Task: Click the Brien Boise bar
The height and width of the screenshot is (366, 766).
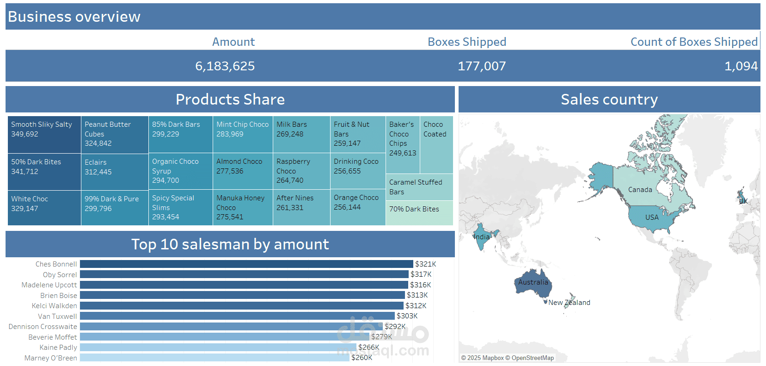Action: pyautogui.click(x=242, y=295)
